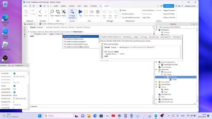Switch to the test22822 document tab
Viewport: 212px width, 119px height.
[x=29, y=24]
